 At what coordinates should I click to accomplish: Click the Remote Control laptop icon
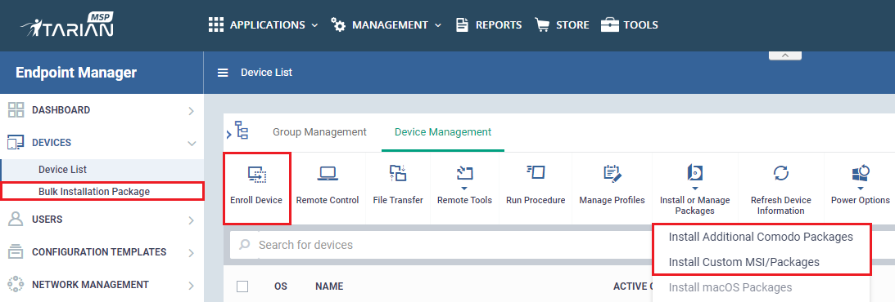pyautogui.click(x=328, y=174)
